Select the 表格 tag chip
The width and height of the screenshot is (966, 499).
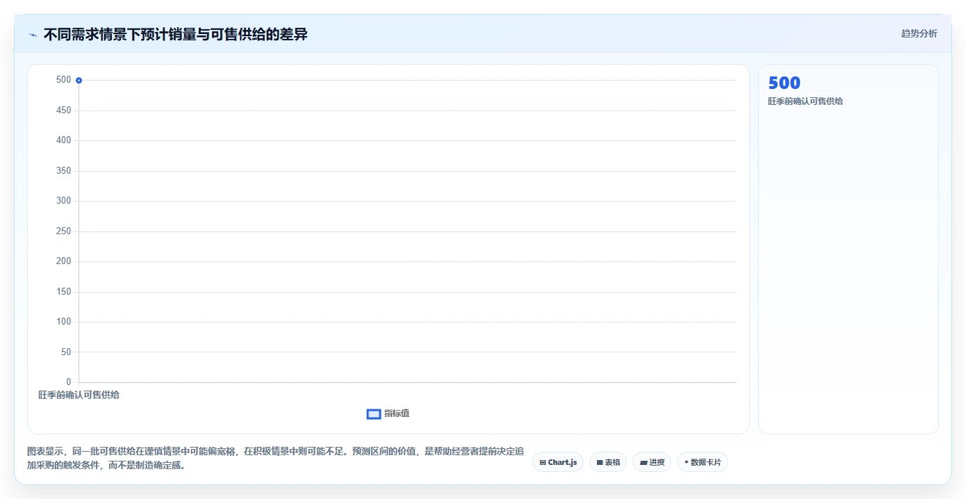(x=608, y=462)
